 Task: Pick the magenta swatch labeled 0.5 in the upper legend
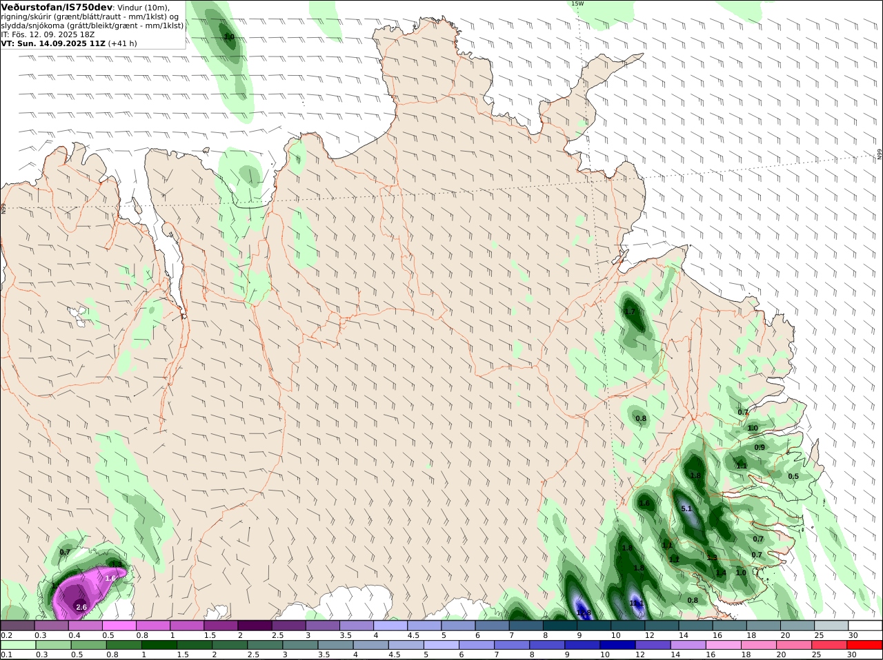tap(119, 625)
